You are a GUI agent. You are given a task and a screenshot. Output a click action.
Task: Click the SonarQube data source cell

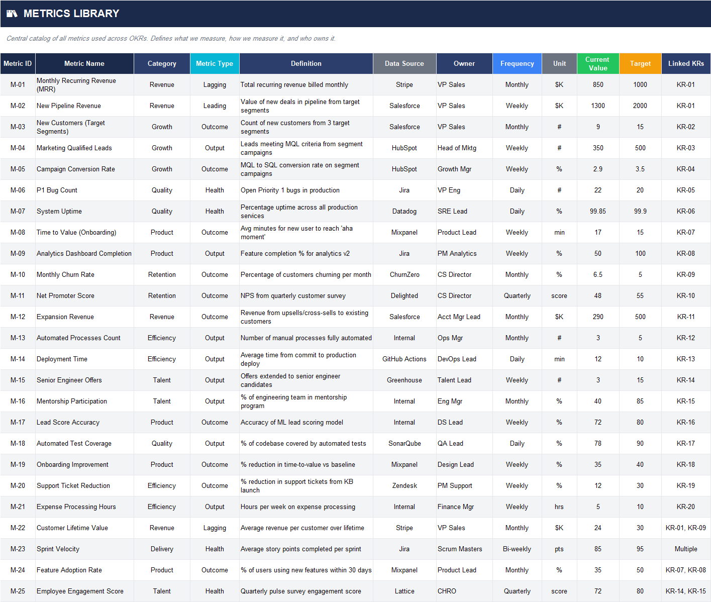[404, 443]
